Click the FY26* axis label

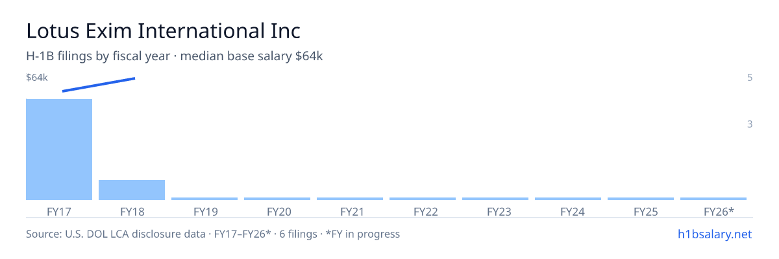click(719, 211)
